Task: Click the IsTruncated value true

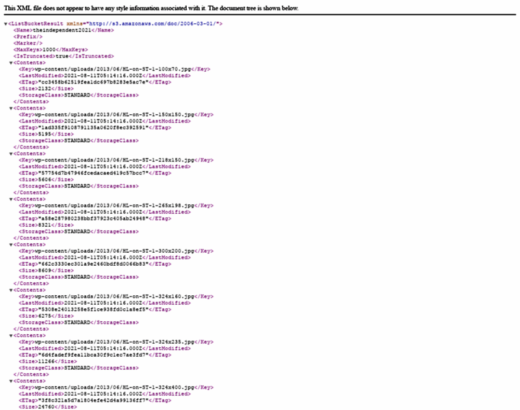Action: click(x=62, y=56)
